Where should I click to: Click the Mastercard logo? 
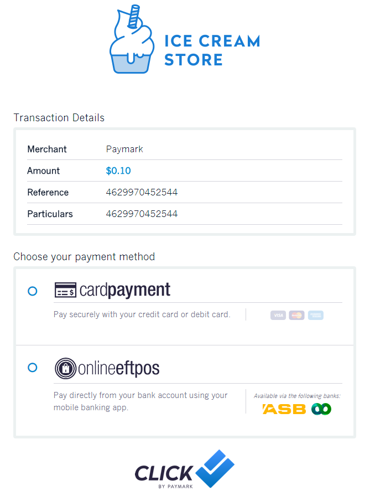click(296, 315)
